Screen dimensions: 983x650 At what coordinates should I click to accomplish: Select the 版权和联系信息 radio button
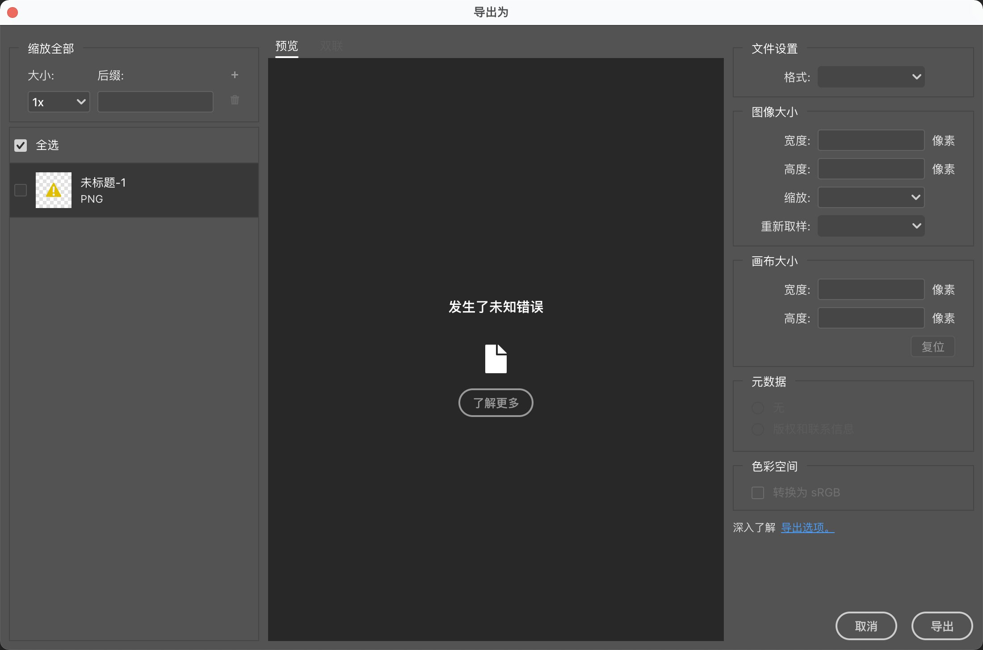757,429
